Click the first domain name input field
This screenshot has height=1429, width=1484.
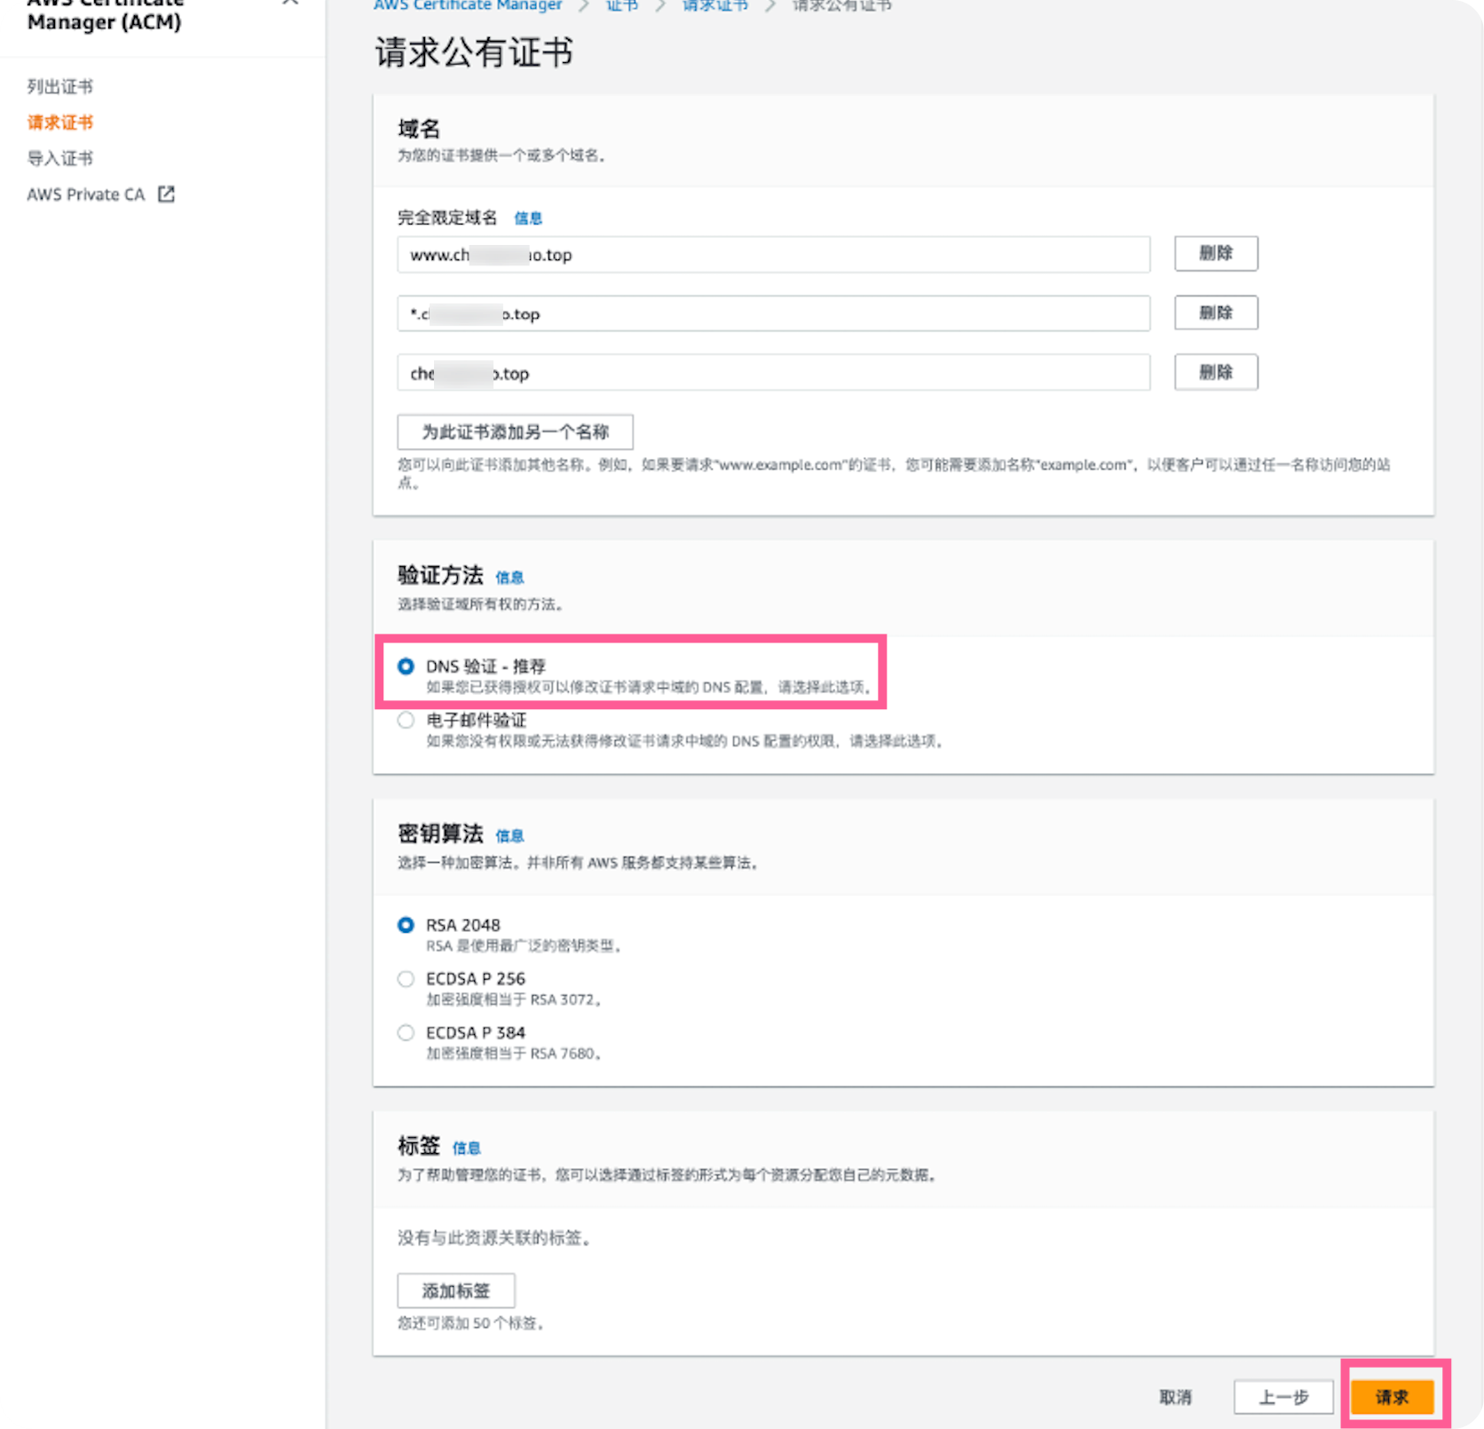coord(772,255)
